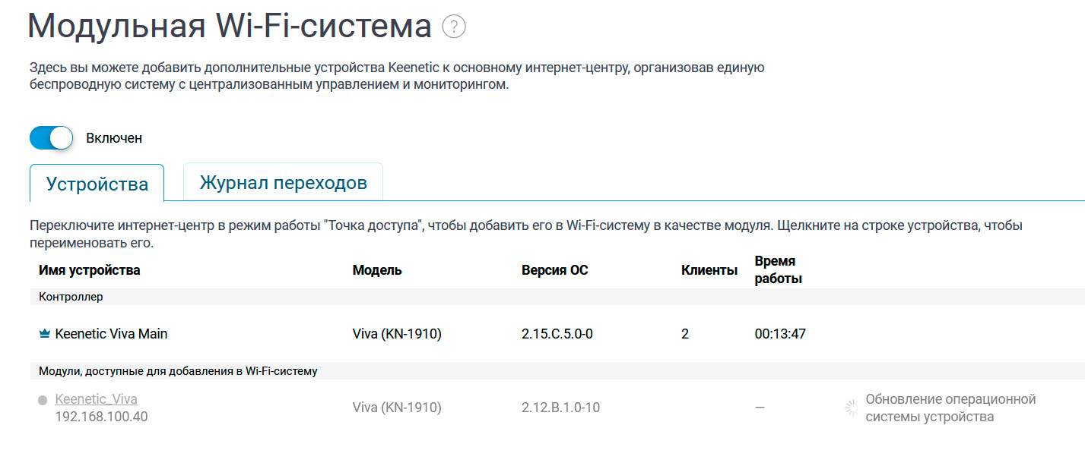Click the help question mark icon
Viewport: 1085px width, 466px height.
454,27
